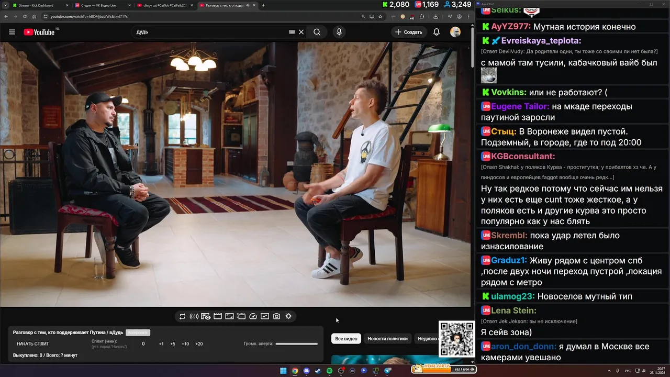Click username aron_don_donn in chat
The height and width of the screenshot is (377, 670).
tap(523, 347)
